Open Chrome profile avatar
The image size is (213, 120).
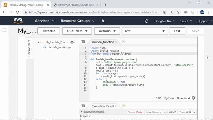click(x=202, y=12)
